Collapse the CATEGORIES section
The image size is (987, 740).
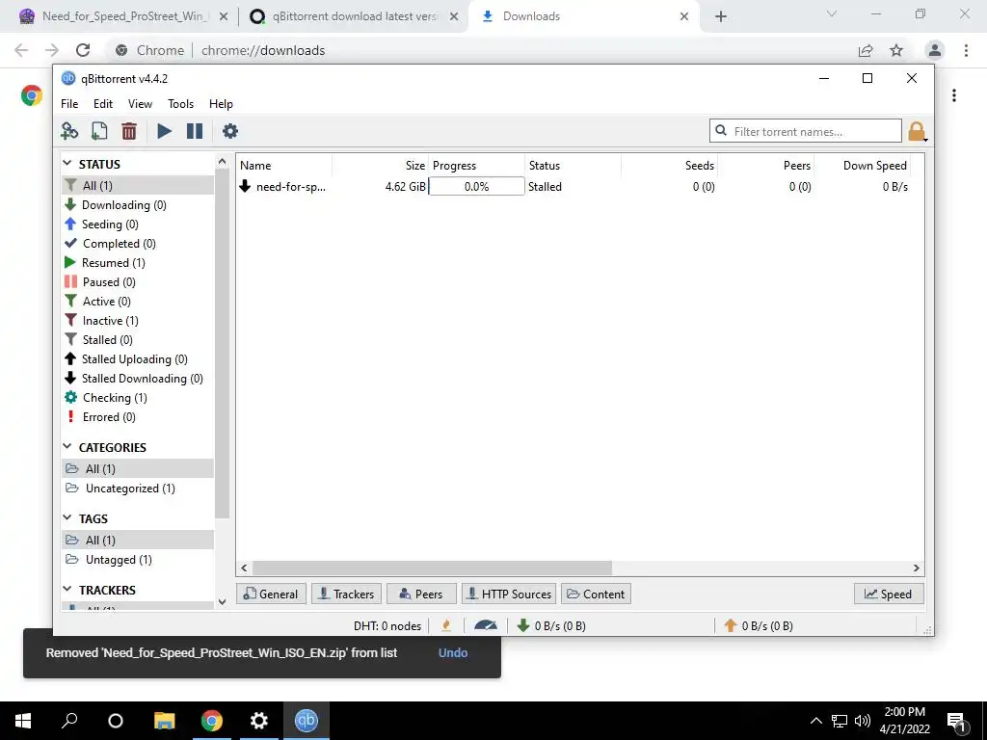coord(67,447)
